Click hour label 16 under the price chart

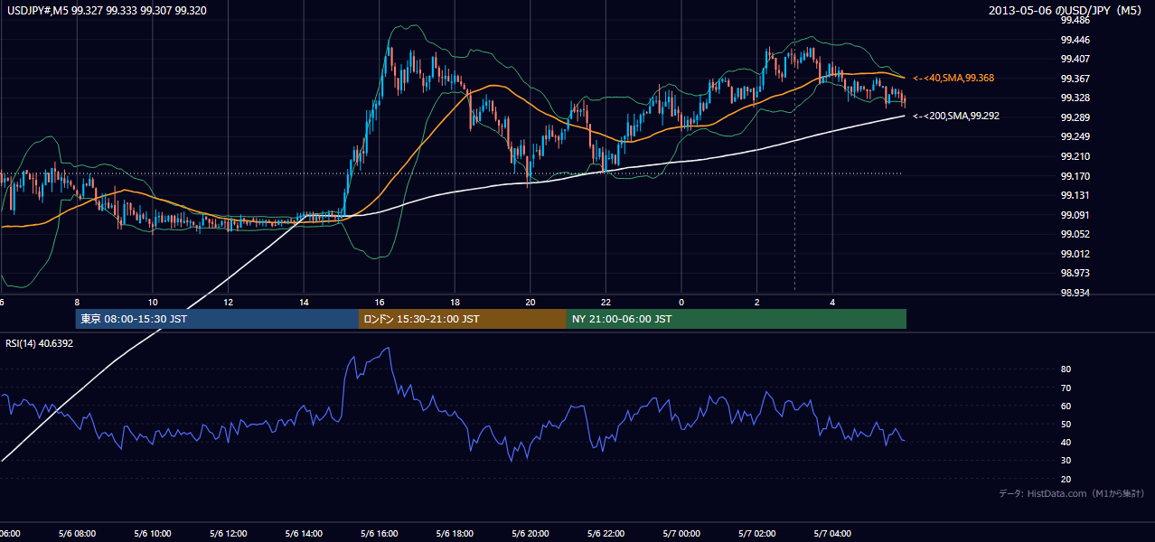(380, 303)
